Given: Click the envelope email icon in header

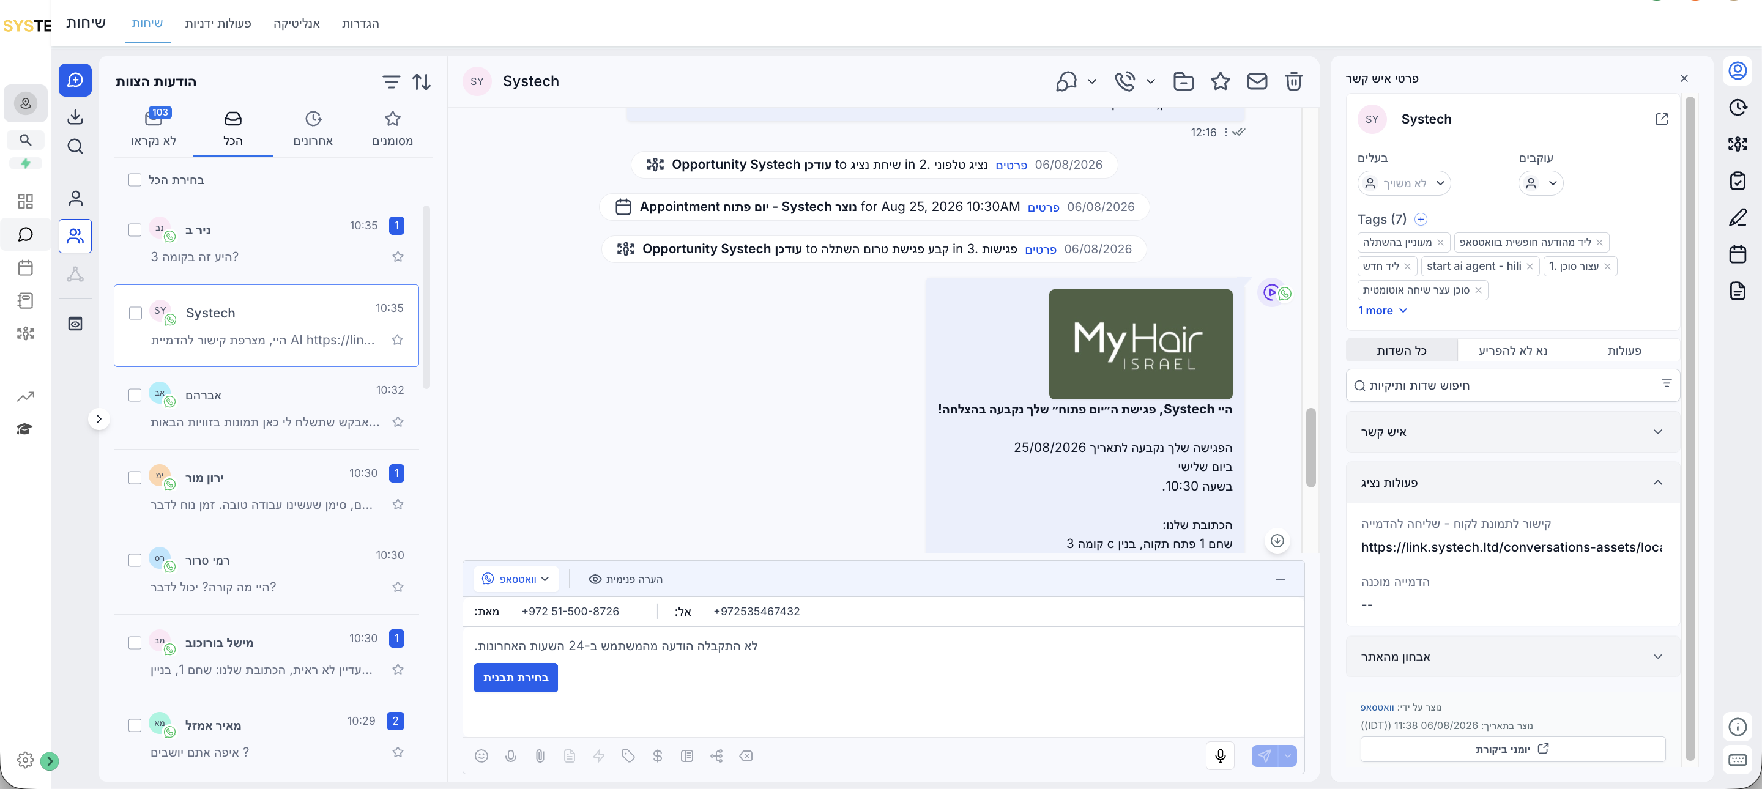Looking at the screenshot, I should click(1257, 81).
